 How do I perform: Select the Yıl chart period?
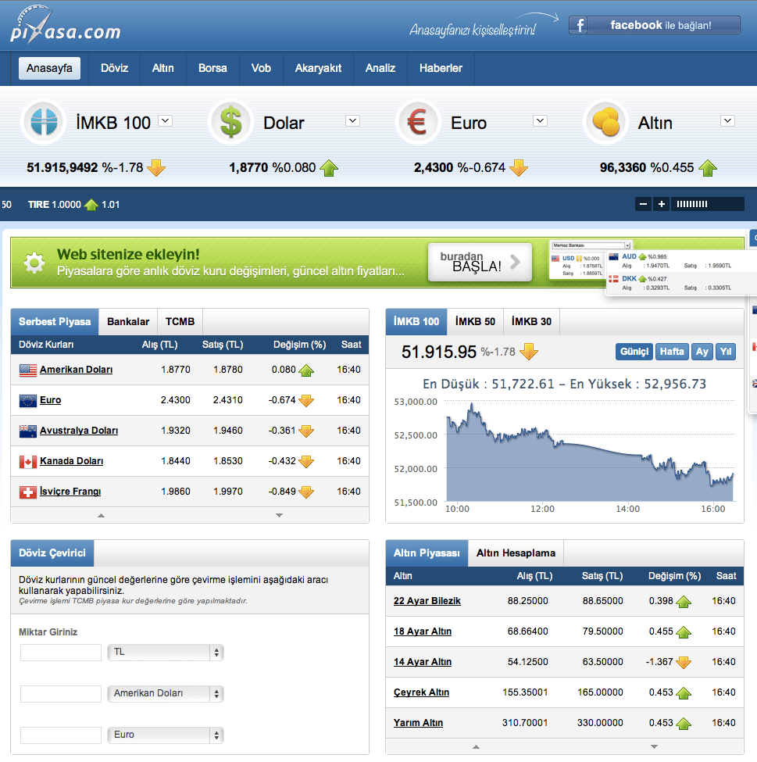click(727, 352)
